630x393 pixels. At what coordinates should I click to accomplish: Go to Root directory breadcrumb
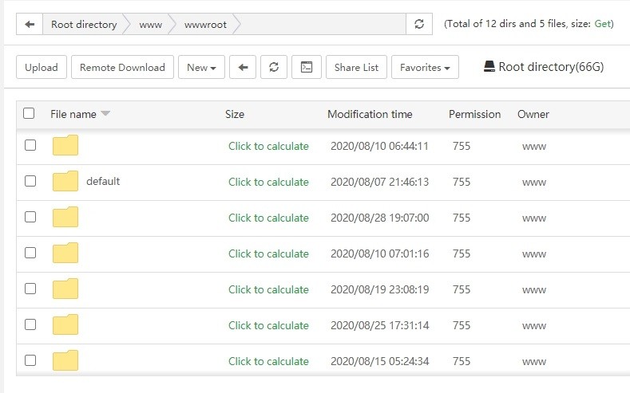83,24
